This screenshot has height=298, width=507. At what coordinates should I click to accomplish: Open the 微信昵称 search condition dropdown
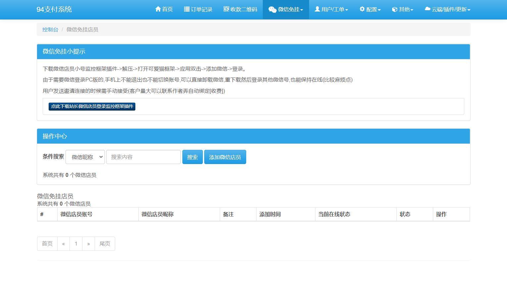(85, 157)
